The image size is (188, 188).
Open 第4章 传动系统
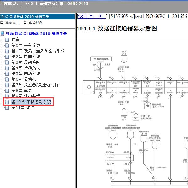point(26,68)
